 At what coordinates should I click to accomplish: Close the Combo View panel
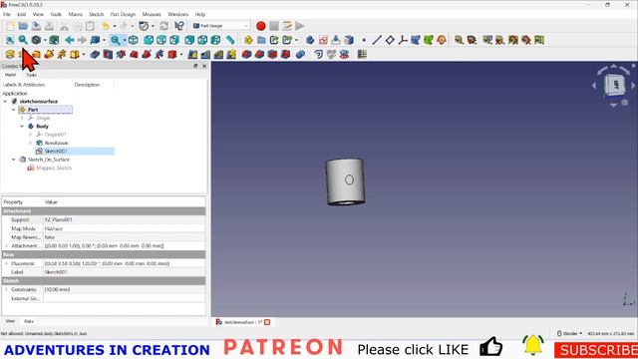tap(204, 66)
